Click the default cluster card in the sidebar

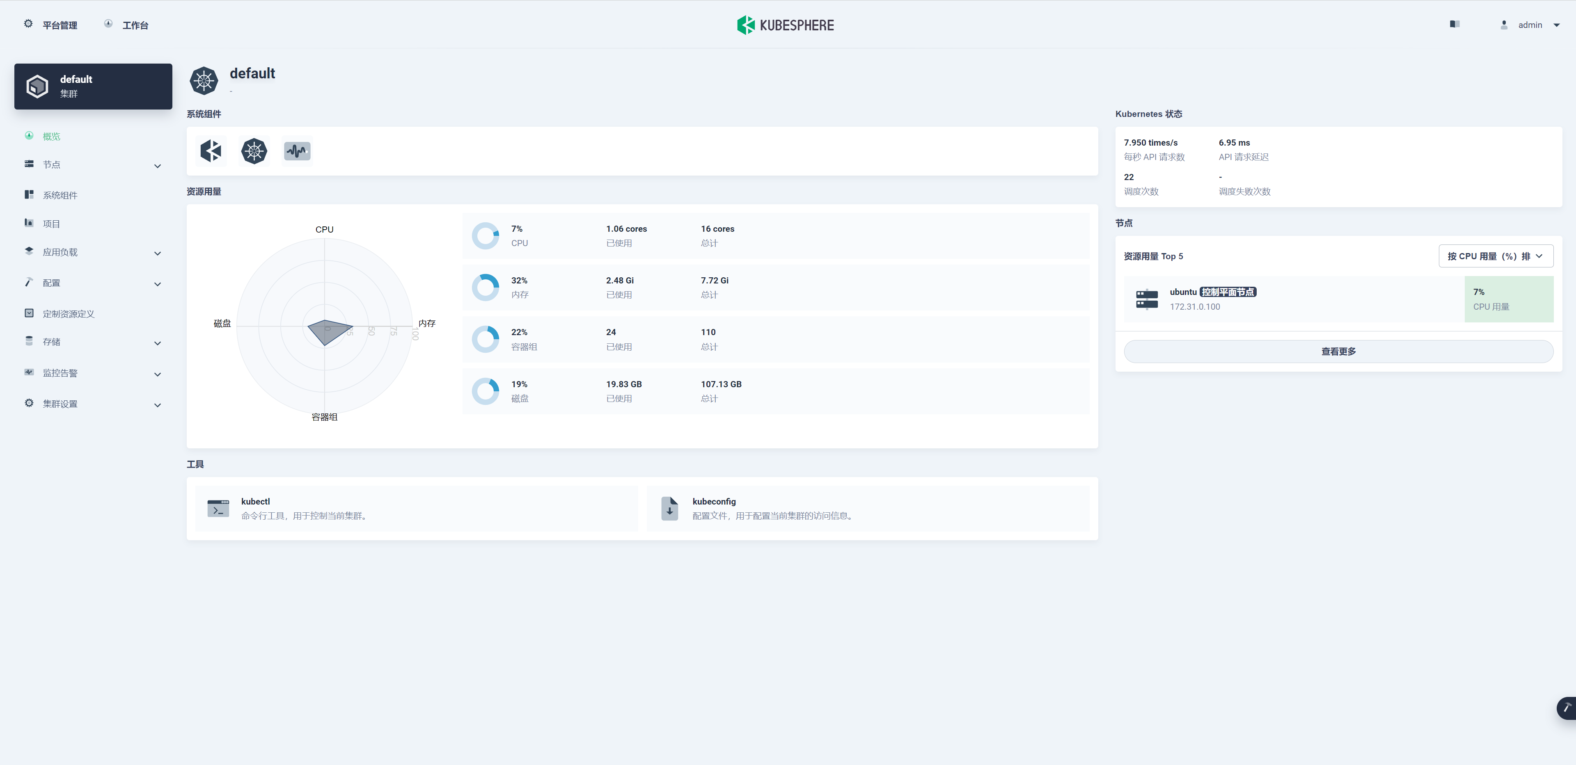93,86
